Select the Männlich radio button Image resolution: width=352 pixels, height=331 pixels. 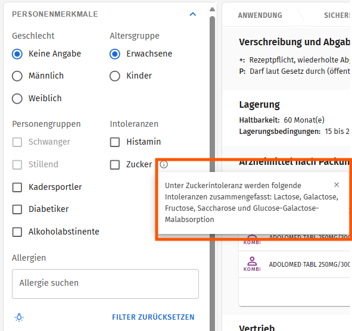click(17, 76)
